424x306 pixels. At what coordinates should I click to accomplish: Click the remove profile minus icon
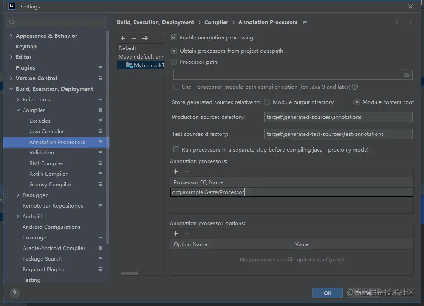coord(134,38)
